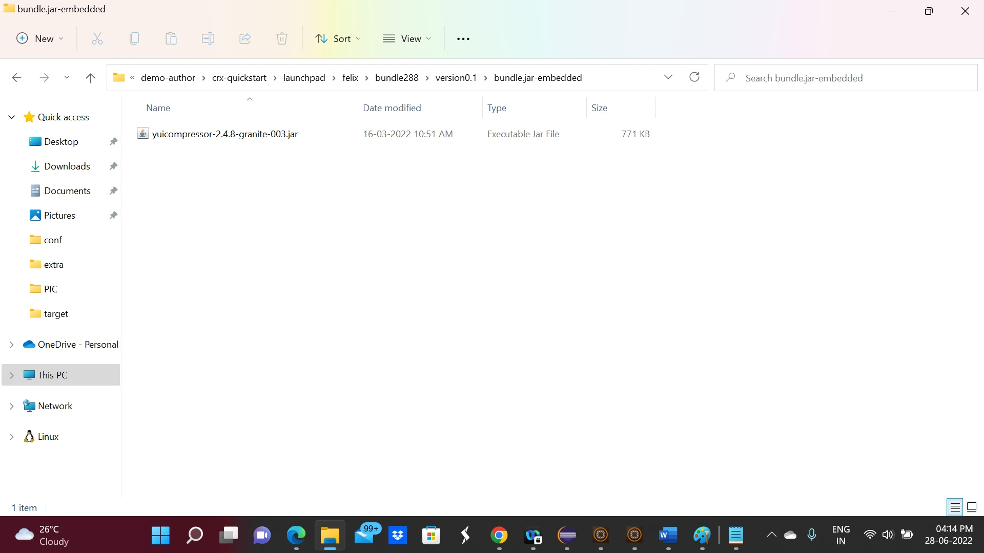Open the See more ellipsis menu
Viewport: 984px width, 553px height.
(x=463, y=38)
